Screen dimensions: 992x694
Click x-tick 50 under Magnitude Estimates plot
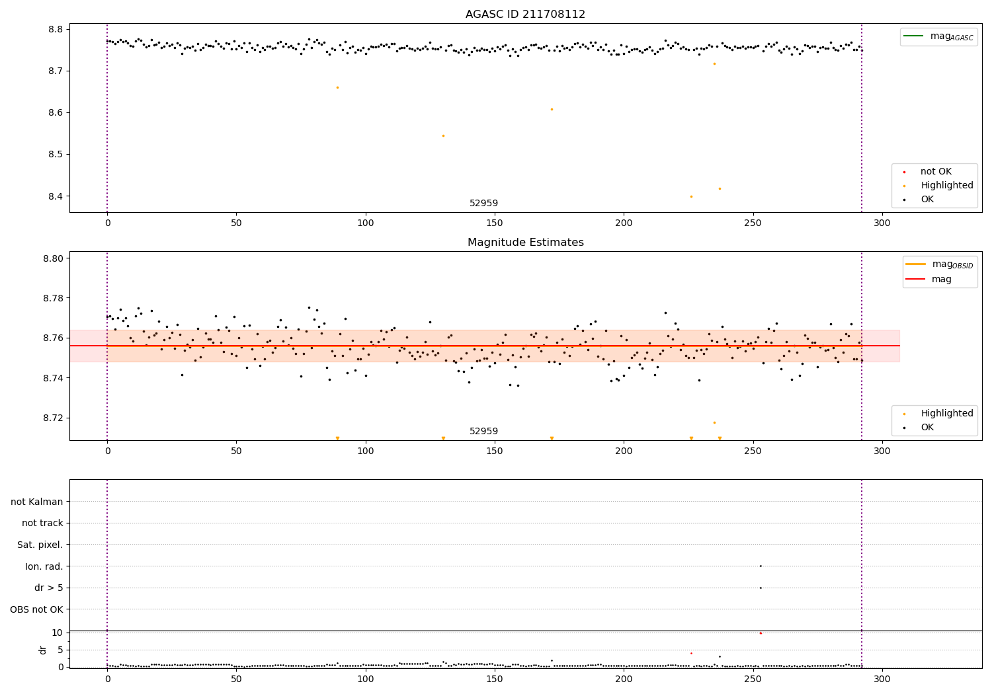pyautogui.click(x=236, y=451)
